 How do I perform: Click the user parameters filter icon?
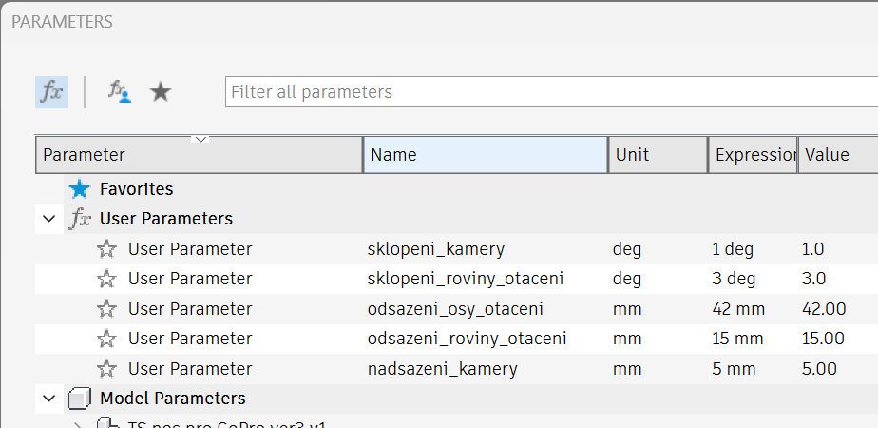pos(119,92)
